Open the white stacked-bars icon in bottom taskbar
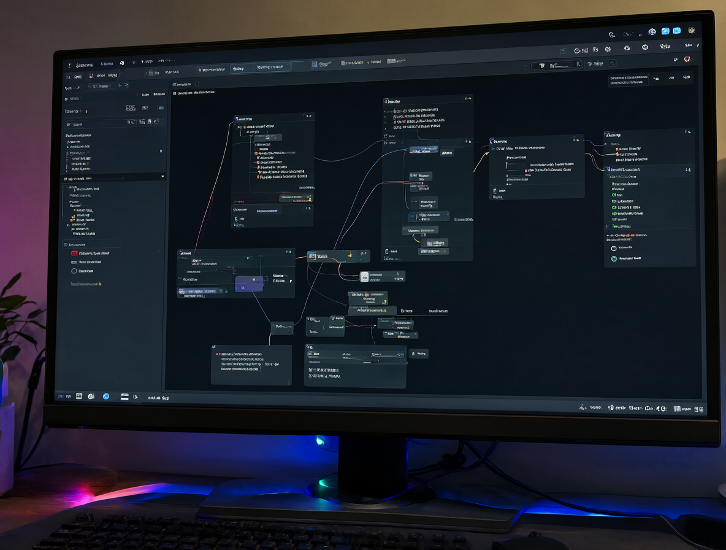The width and height of the screenshot is (726, 550). [124, 397]
